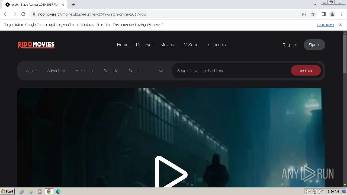Go to the Home page
Screen dimensions: 347x195
[x=123, y=45]
